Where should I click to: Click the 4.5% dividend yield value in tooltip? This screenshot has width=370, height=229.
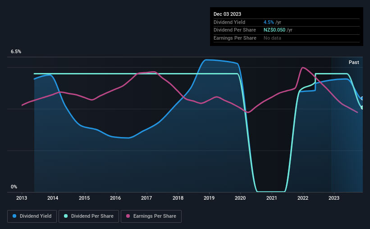(x=269, y=22)
